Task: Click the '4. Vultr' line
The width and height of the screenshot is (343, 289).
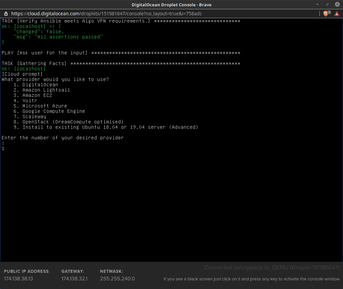Action: point(25,101)
